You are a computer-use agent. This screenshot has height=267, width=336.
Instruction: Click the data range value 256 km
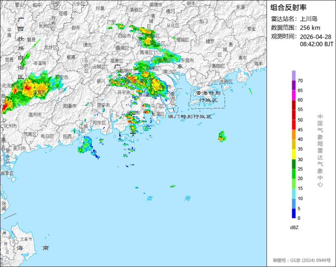[310, 28]
